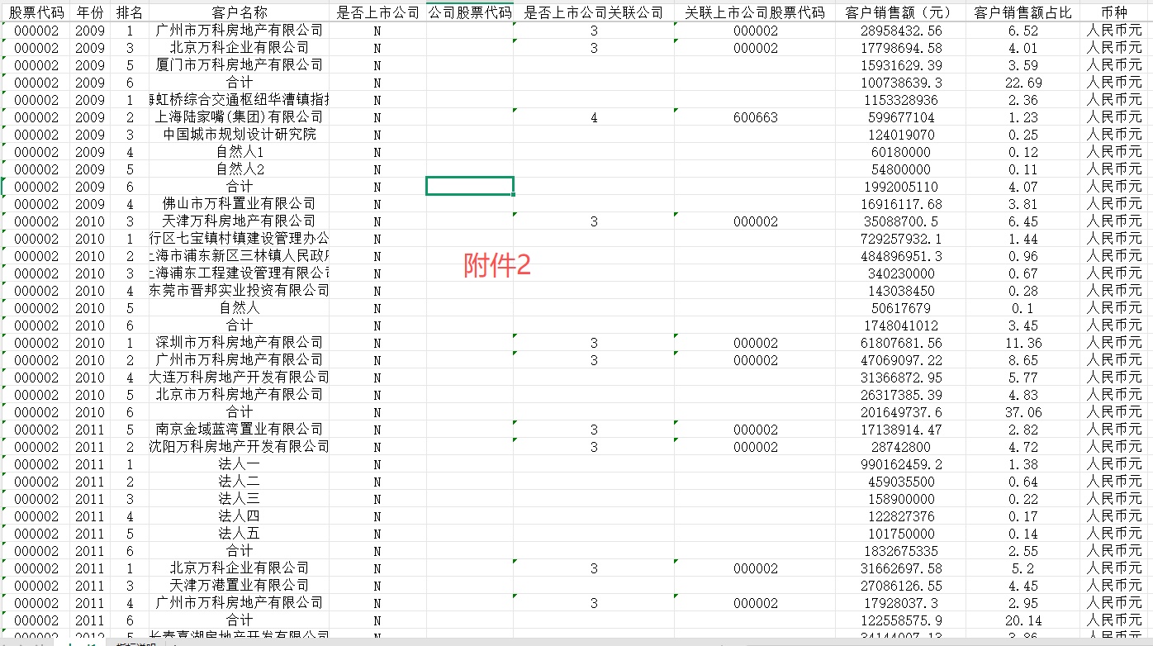Select the 年份 header cell
This screenshot has height=646, width=1153.
tap(90, 13)
